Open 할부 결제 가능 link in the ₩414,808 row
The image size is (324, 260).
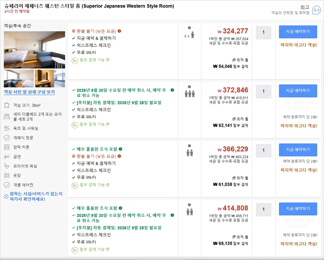(x=95, y=249)
